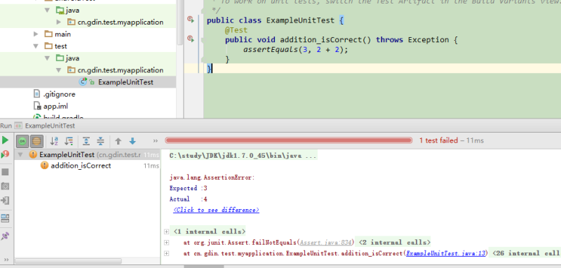Click <2 internal calls> folded text
Viewport: 561px width, 268px height.
(394, 243)
